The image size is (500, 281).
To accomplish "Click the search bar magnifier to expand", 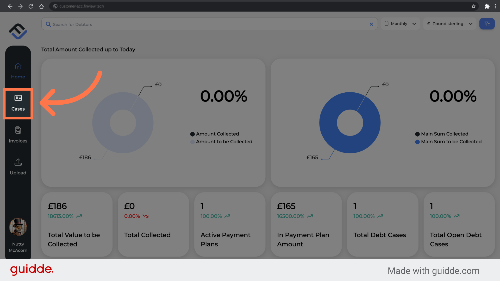I will (x=48, y=24).
